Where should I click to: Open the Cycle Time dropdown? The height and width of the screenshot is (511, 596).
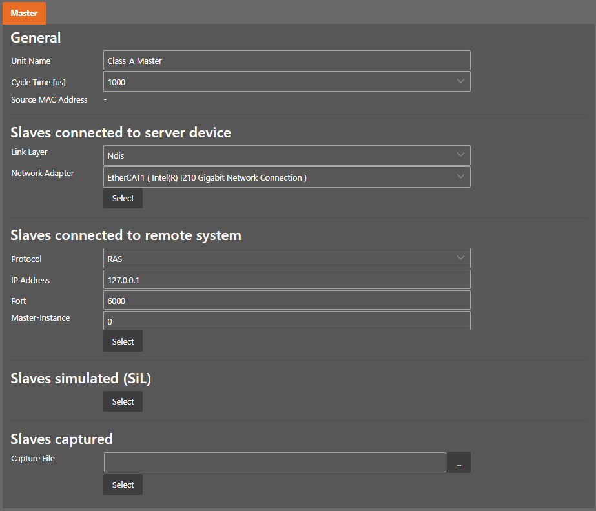pos(287,82)
